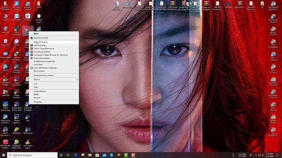
Task: Select the Dropbox desktop icon
Action: pyautogui.click(x=28, y=17)
